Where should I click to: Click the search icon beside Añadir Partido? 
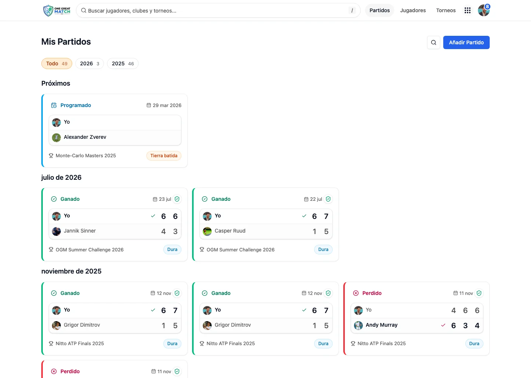click(434, 42)
